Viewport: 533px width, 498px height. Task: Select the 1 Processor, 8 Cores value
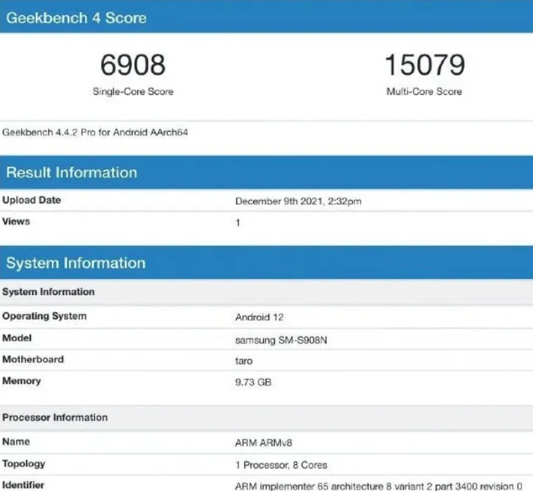click(x=281, y=465)
